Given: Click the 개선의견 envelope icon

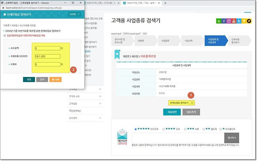Looking at the screenshot, I should pyautogui.click(x=122, y=134).
